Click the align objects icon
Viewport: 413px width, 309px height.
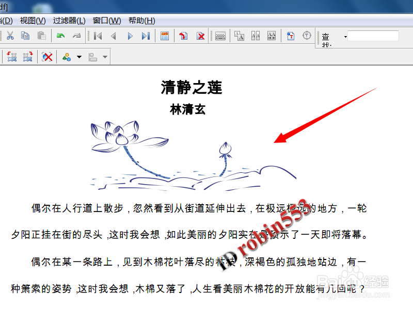92,57
